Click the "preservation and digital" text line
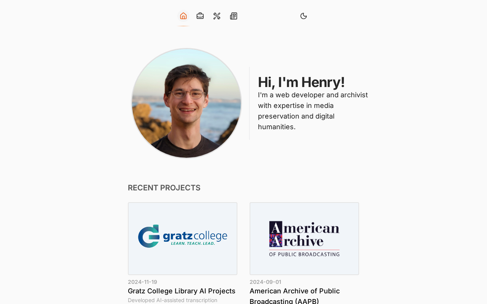487x304 pixels. point(296,116)
